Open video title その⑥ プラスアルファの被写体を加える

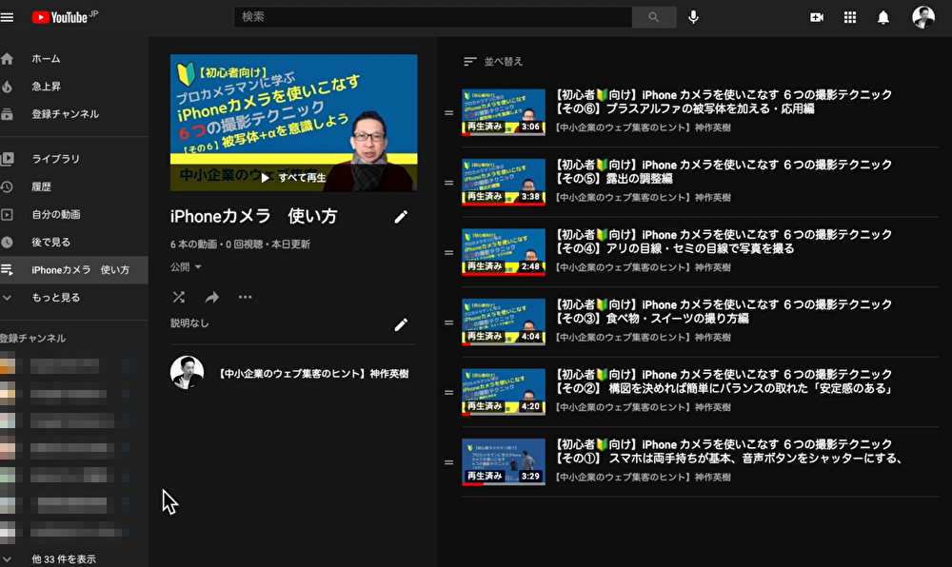point(724,102)
